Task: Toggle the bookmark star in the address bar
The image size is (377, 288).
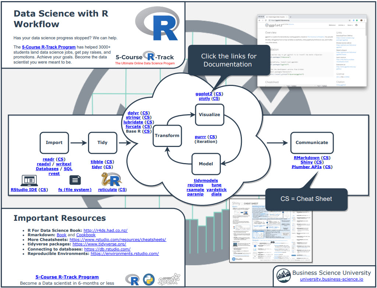Action: click(349, 20)
